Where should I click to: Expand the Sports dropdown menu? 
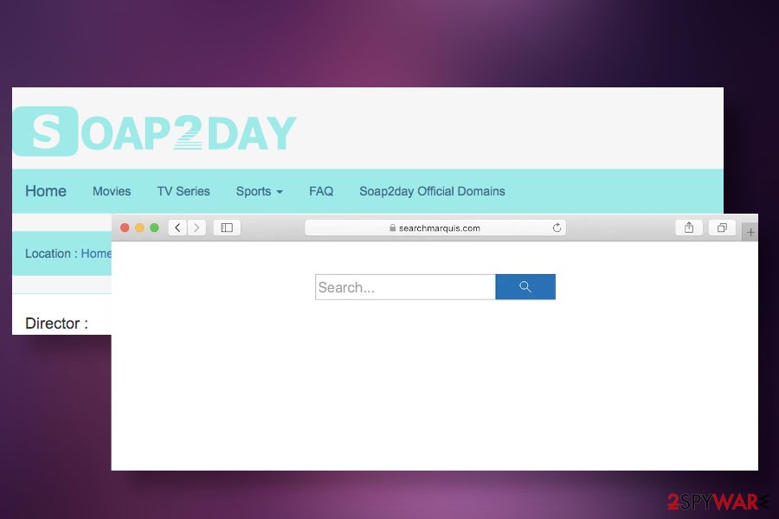260,191
